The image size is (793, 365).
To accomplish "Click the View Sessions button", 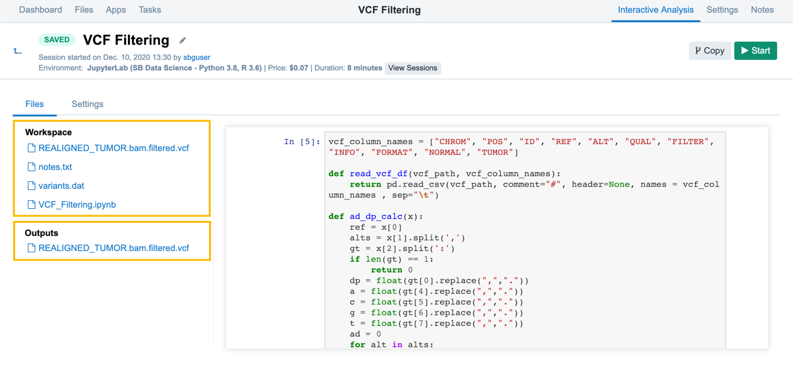I will click(x=413, y=68).
